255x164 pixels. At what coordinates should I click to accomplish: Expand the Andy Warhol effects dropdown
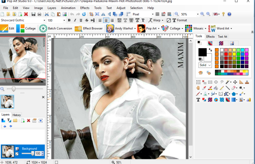click(x=135, y=29)
